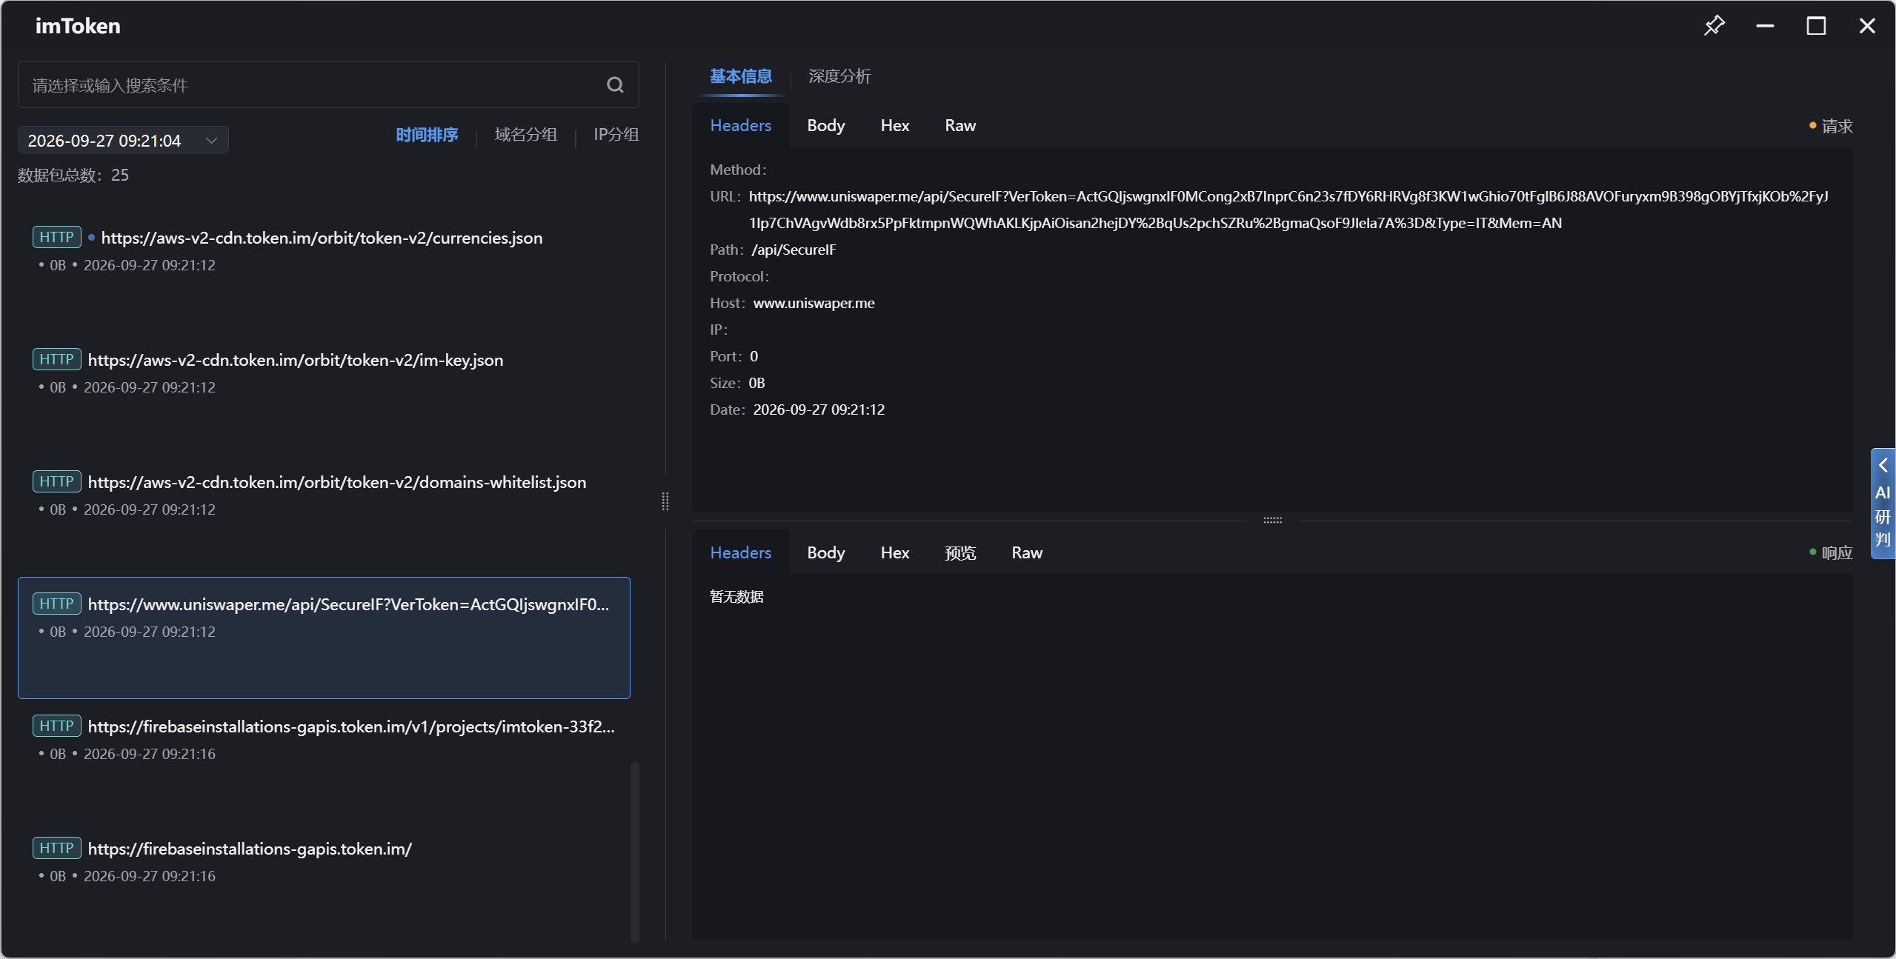Sort packets by 时间排序
1896x959 pixels.
coord(427,135)
